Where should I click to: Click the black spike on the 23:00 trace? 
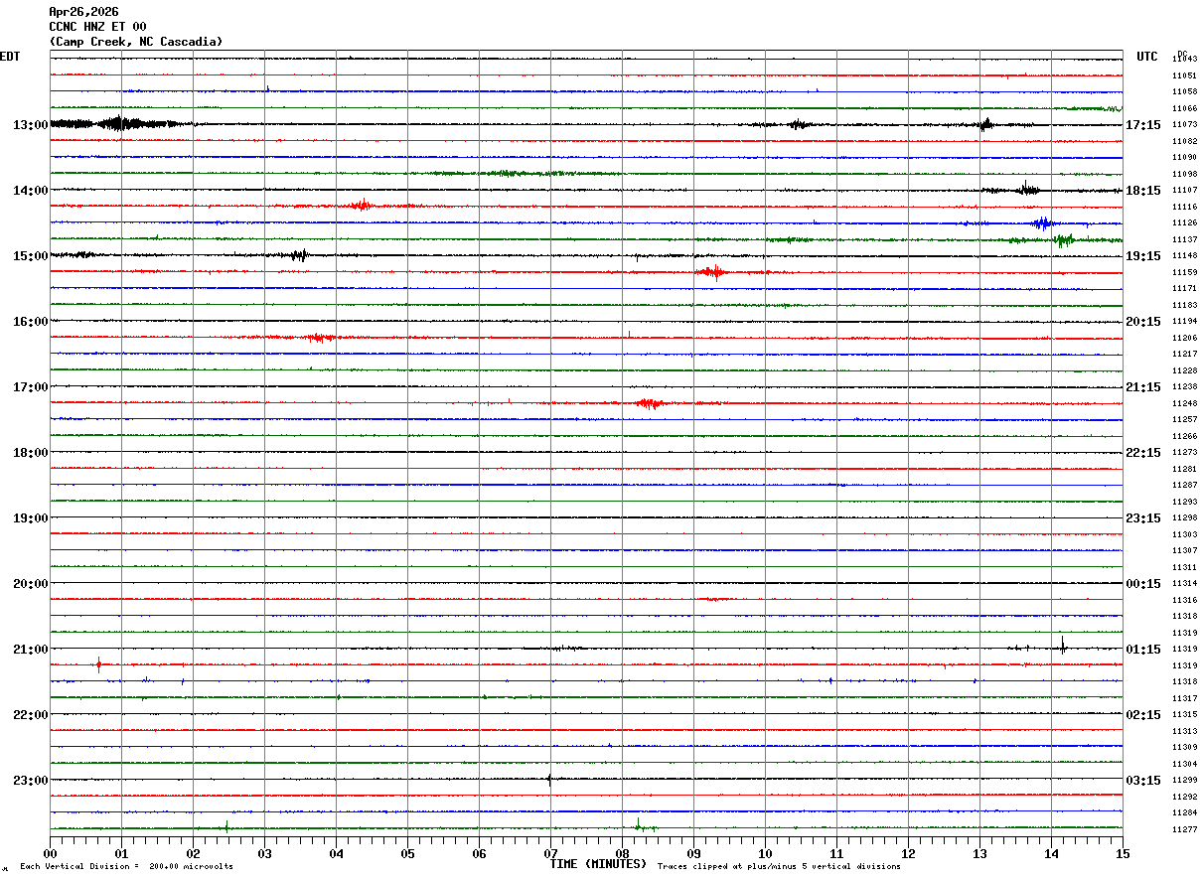[549, 780]
